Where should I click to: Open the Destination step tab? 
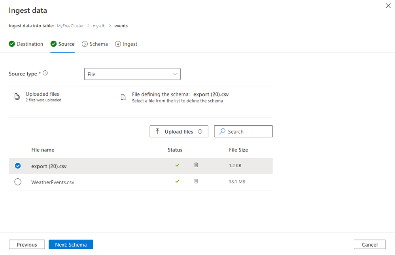click(26, 44)
